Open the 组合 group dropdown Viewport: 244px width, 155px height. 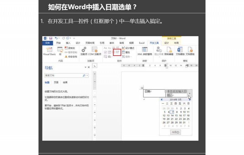tap(127, 57)
